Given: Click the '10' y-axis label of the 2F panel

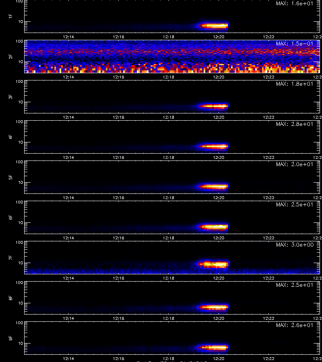Looking at the screenshot, I should coord(21,62).
